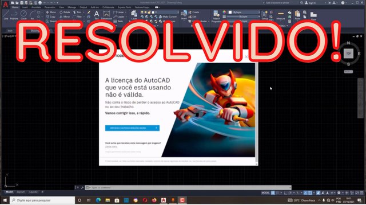Switch to Layout1 tab

tap(21, 192)
